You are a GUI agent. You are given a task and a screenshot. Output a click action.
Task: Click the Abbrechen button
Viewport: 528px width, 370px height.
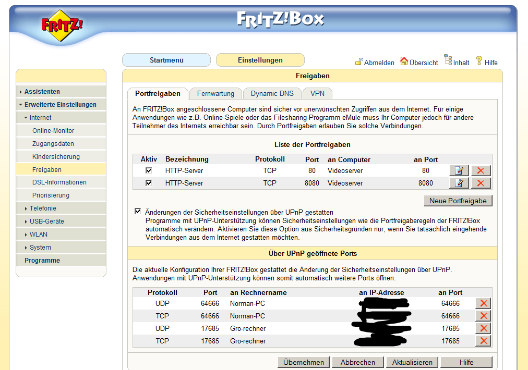[x=357, y=362]
